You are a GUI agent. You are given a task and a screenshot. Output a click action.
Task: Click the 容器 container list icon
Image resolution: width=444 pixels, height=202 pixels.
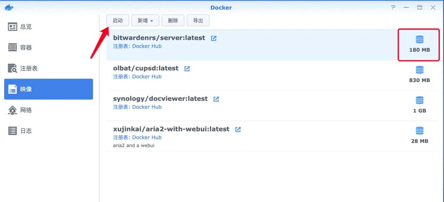(x=12, y=47)
